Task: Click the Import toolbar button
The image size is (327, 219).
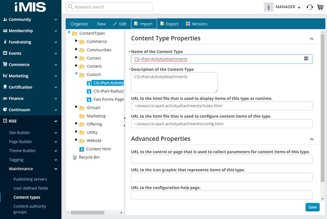Action: (144, 24)
